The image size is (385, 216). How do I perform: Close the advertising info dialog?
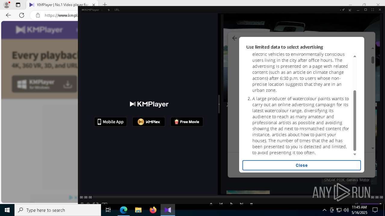pyautogui.click(x=301, y=165)
